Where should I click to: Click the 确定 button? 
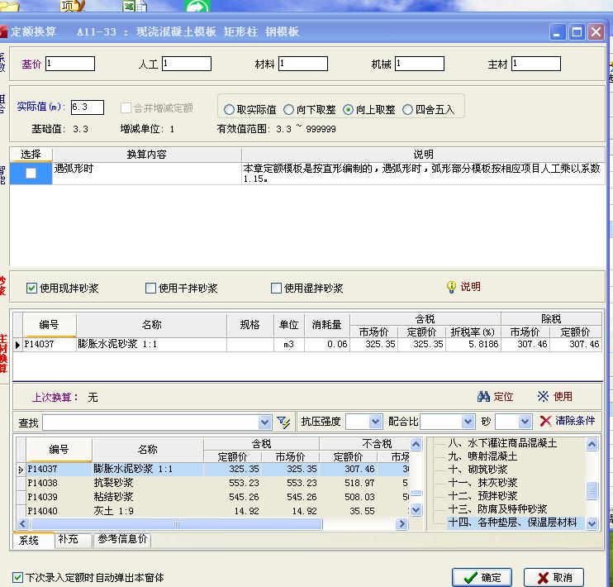[x=482, y=578]
